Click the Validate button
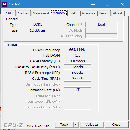130x130 pixels. 92,125
